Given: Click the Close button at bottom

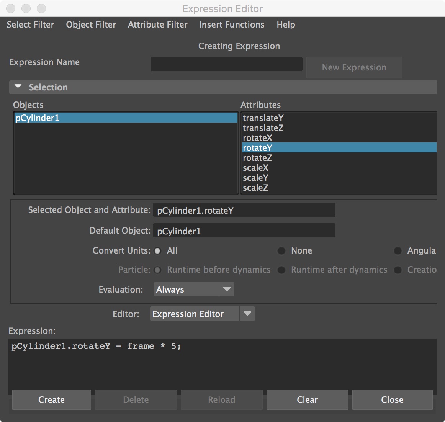Looking at the screenshot, I should [x=392, y=400].
